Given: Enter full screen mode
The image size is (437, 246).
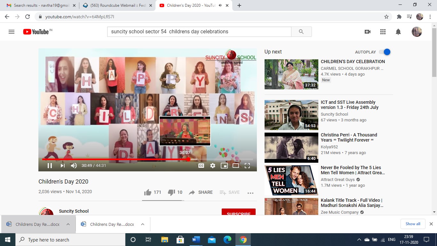Looking at the screenshot, I should point(247,166).
